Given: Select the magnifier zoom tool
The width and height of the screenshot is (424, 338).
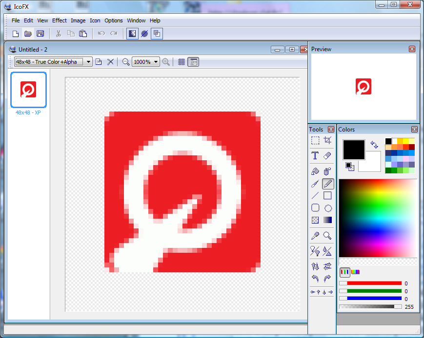Looking at the screenshot, I should (327, 236).
